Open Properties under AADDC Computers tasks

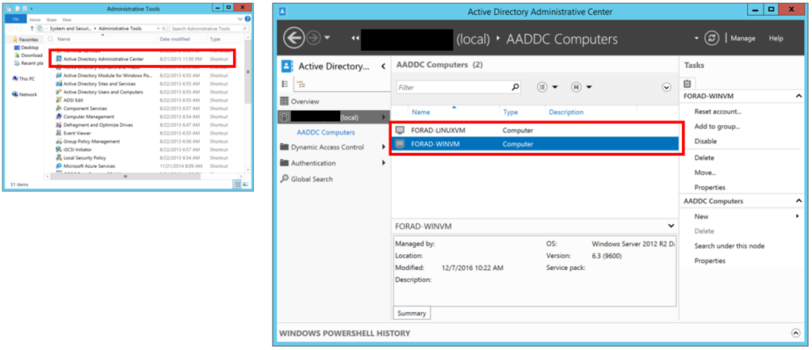[710, 261]
